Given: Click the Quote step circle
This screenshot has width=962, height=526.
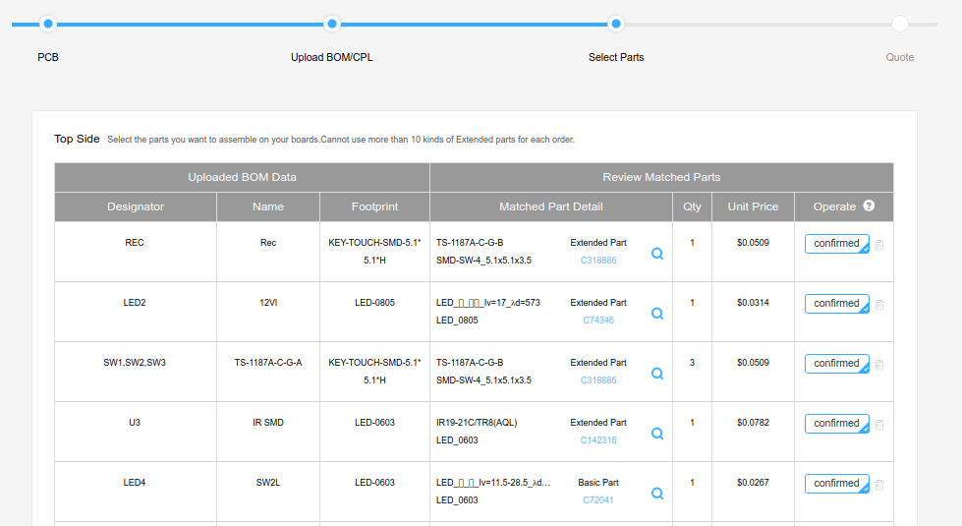Looking at the screenshot, I should pos(900,24).
